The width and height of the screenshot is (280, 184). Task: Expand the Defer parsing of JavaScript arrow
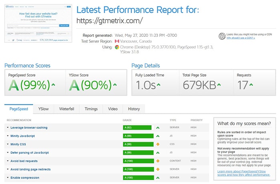coord(8,152)
